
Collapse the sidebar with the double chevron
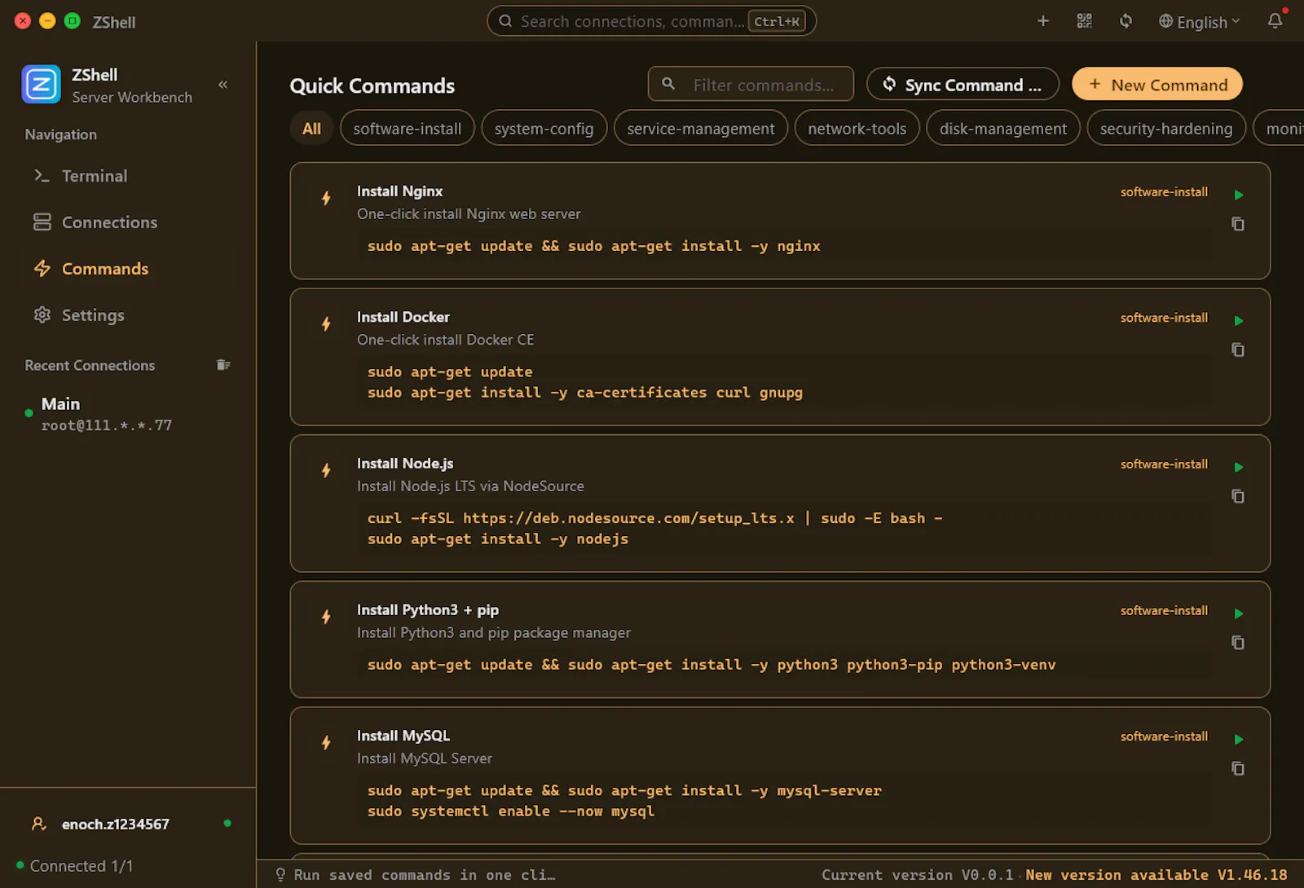pyautogui.click(x=222, y=85)
